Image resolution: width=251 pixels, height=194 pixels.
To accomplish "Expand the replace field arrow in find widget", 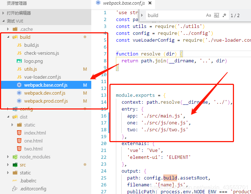I will (142, 15).
